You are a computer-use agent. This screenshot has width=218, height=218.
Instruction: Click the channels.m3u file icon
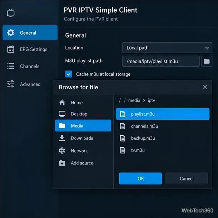tap(123, 126)
